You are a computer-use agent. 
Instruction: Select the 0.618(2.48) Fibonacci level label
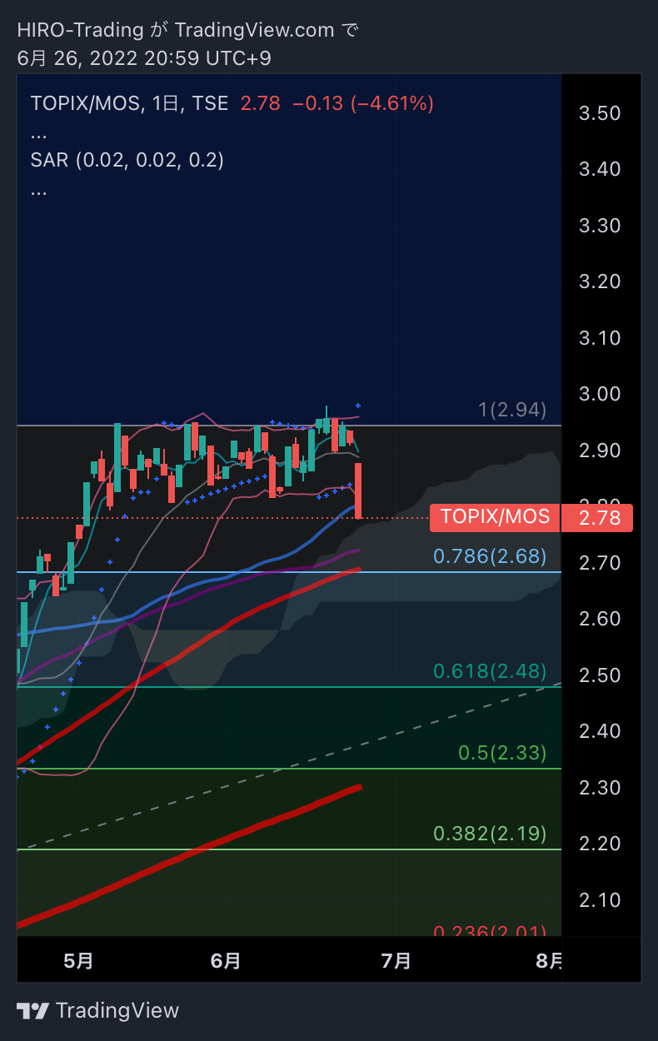pyautogui.click(x=490, y=671)
